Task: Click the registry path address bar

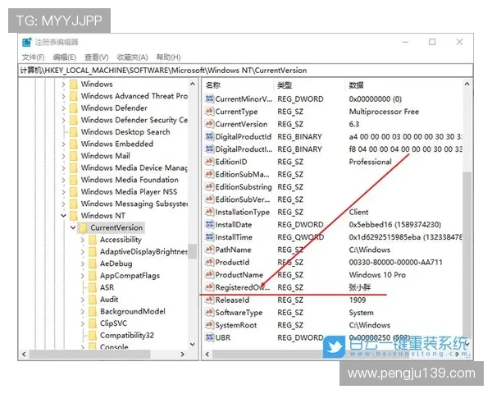Action: pos(246,71)
